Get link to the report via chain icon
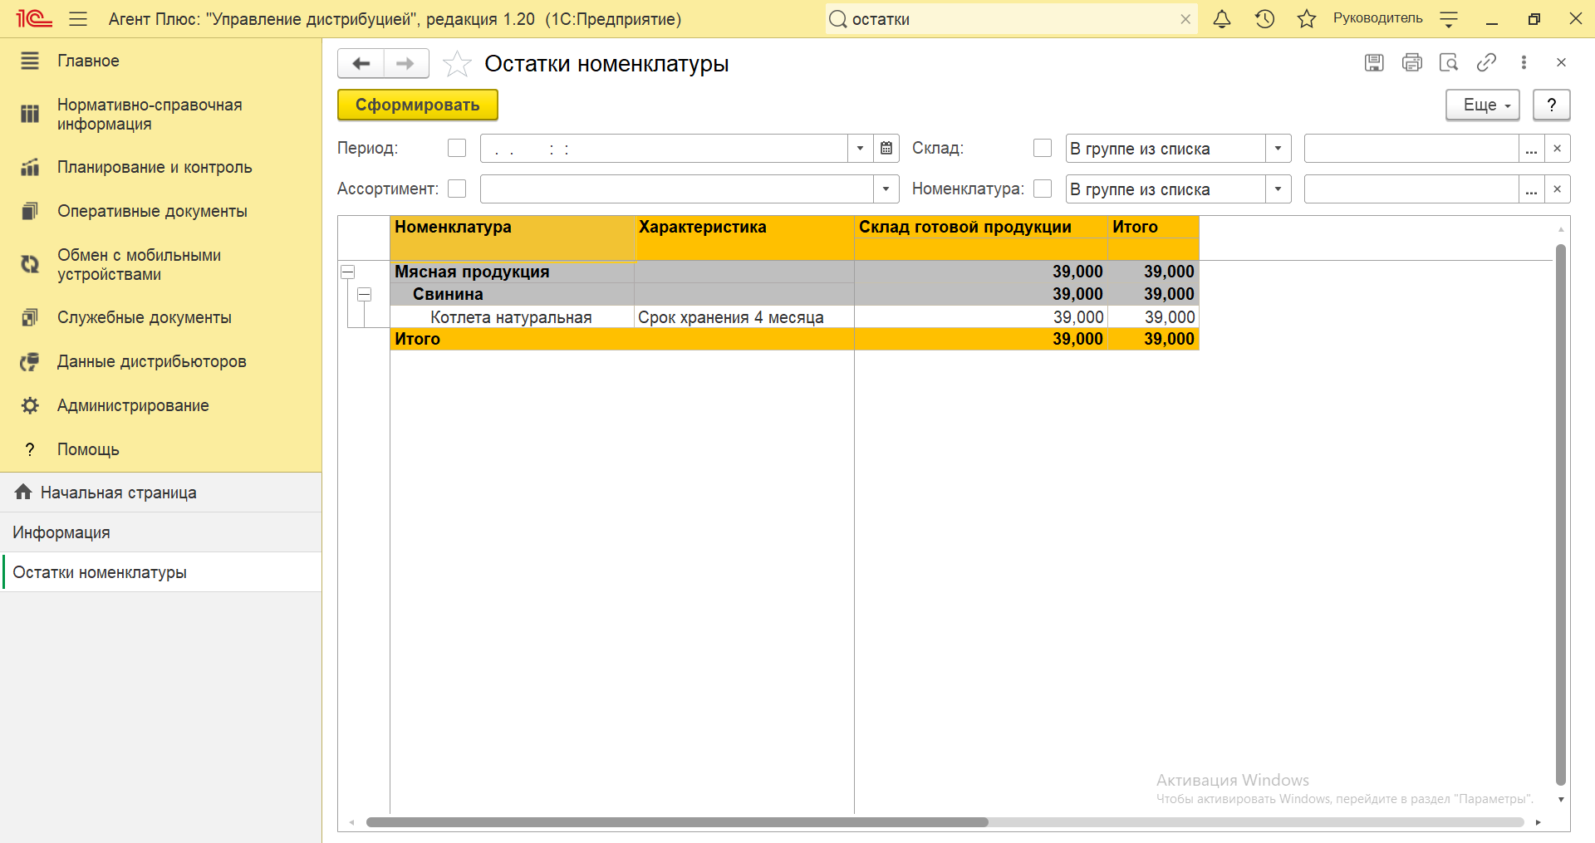This screenshot has width=1595, height=843. (x=1486, y=62)
